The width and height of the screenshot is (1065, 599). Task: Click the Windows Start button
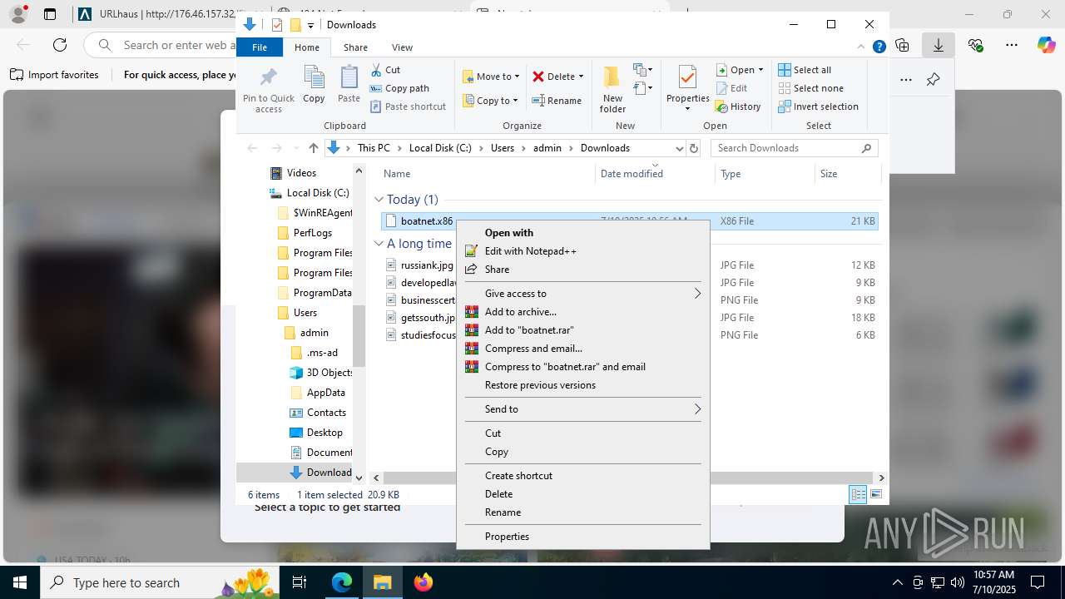(20, 582)
